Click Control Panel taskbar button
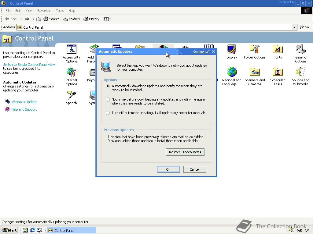Image resolution: width=313 pixels, height=234 pixels. [x=72, y=230]
